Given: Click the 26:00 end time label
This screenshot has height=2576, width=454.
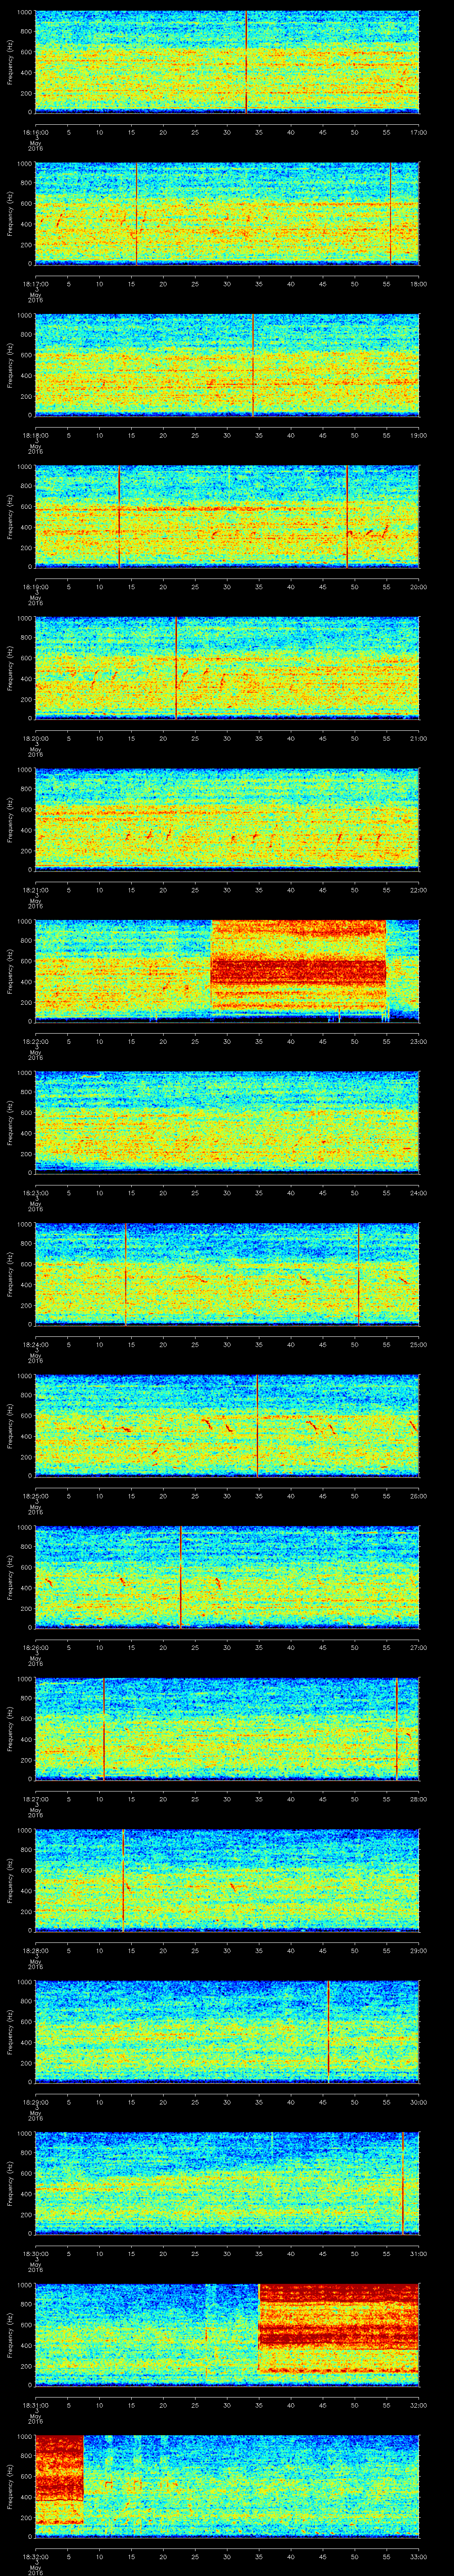Looking at the screenshot, I should click(x=419, y=1496).
